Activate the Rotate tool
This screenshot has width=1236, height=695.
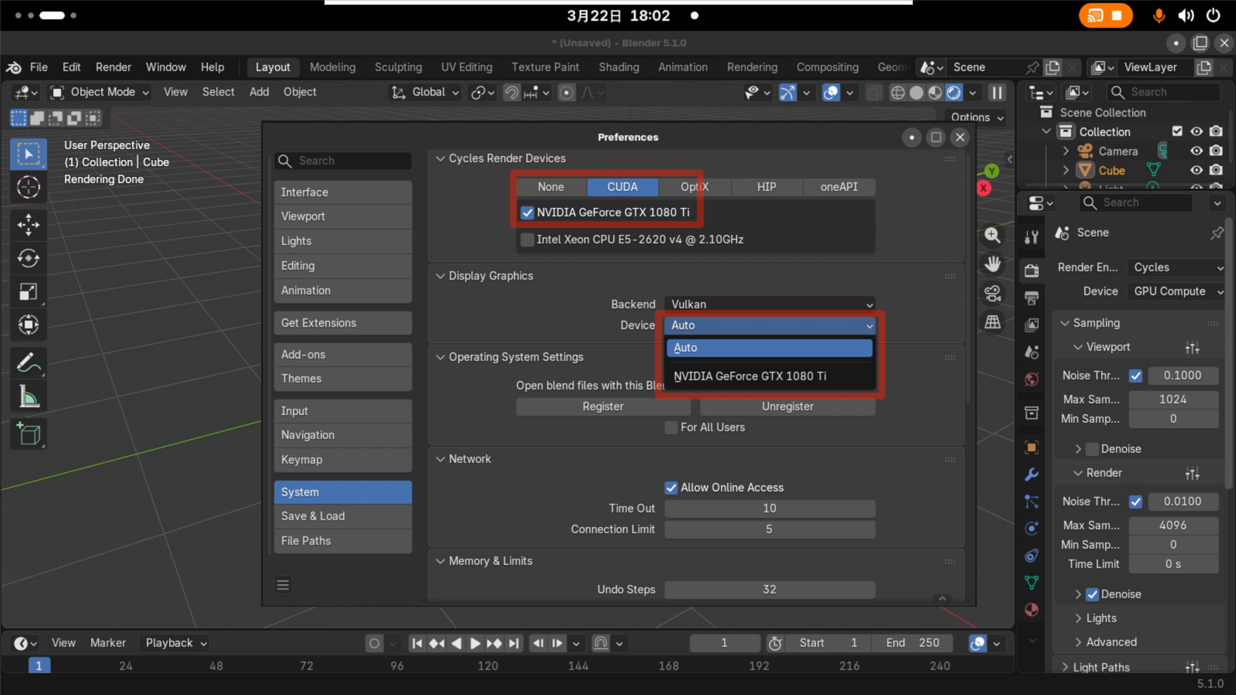coord(28,258)
